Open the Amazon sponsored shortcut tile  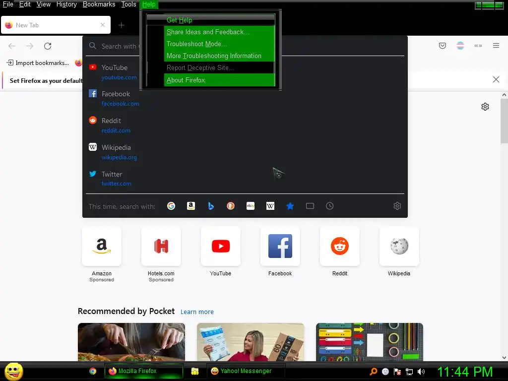[x=101, y=246]
